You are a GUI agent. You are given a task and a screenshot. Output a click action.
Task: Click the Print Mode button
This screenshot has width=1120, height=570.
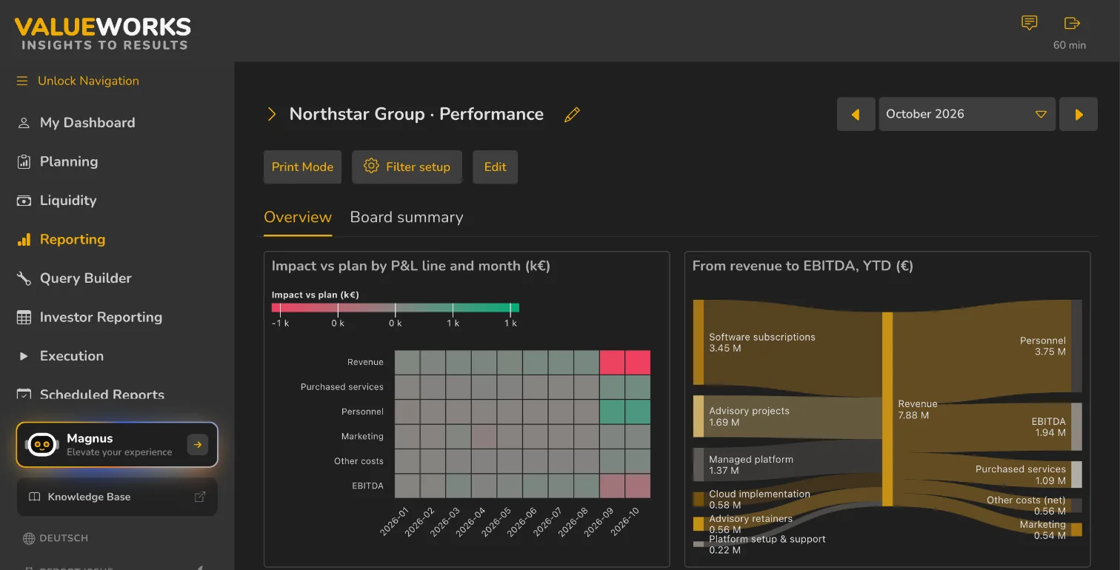click(x=302, y=167)
